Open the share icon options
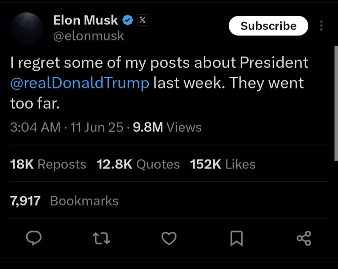Screen dimensions: 338x269 304,238
